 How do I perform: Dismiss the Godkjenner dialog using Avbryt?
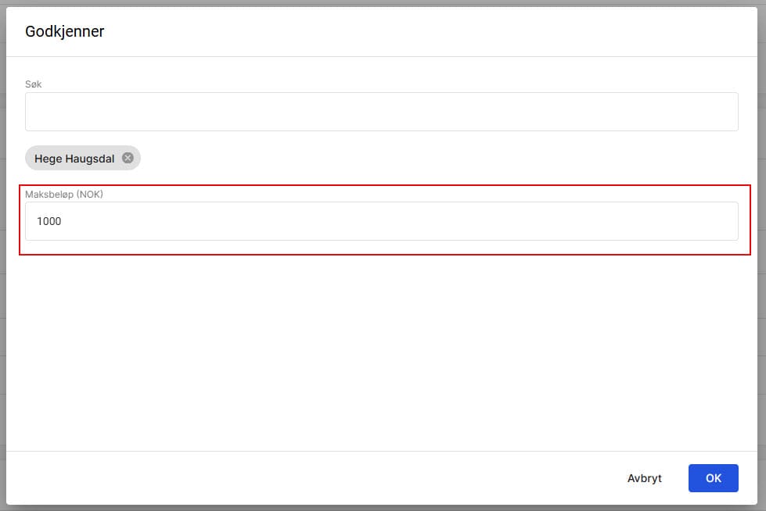coord(644,478)
